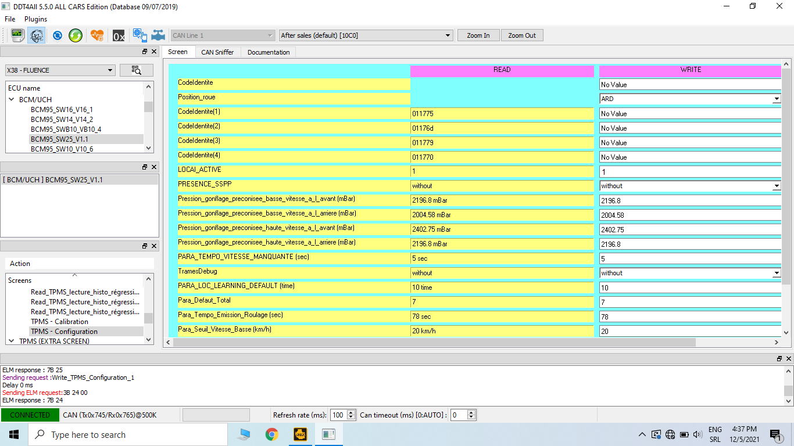Click the 0x hex command icon

coord(119,35)
